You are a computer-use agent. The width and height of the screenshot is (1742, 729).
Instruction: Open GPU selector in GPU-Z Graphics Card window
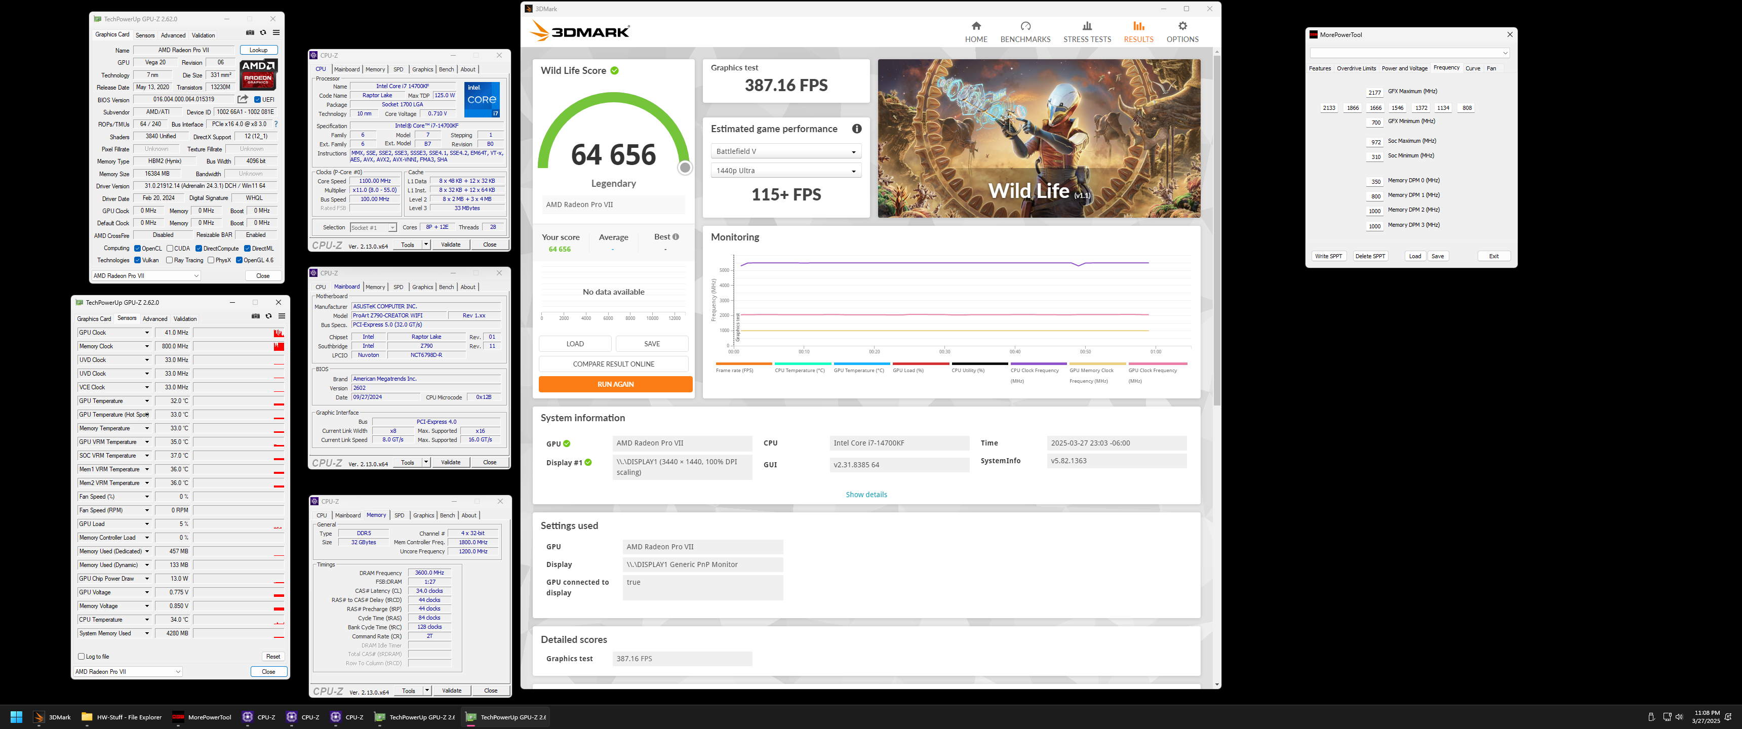point(146,276)
